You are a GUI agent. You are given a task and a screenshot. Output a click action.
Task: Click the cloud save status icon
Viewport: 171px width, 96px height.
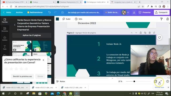[63, 13]
